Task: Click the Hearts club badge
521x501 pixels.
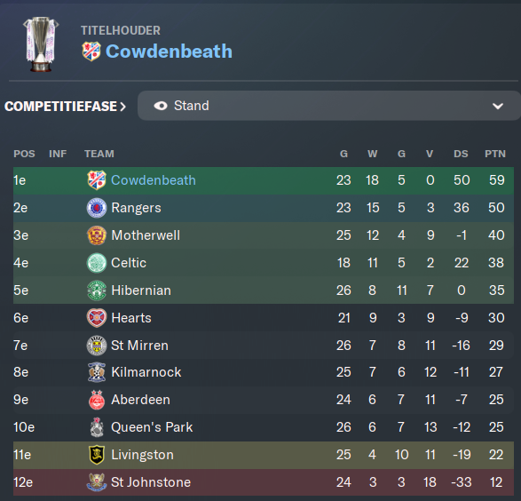Action: click(x=97, y=318)
